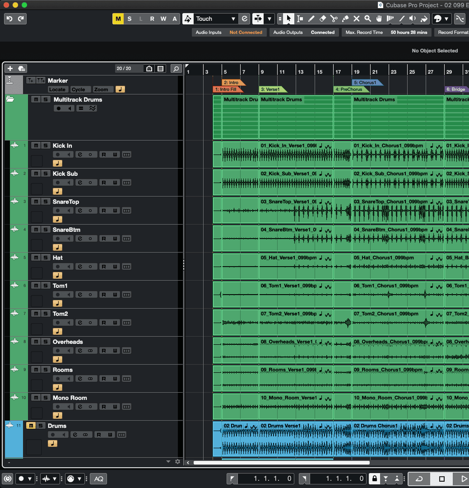Click the Add Track plus button
This screenshot has width=469, height=488.
pyautogui.click(x=10, y=68)
